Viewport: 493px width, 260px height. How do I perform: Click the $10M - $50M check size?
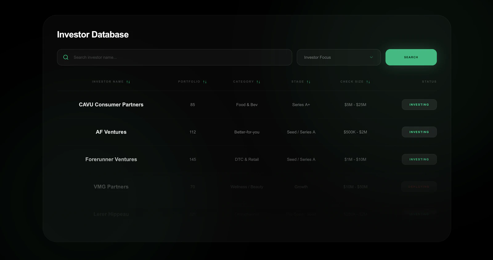click(355, 187)
